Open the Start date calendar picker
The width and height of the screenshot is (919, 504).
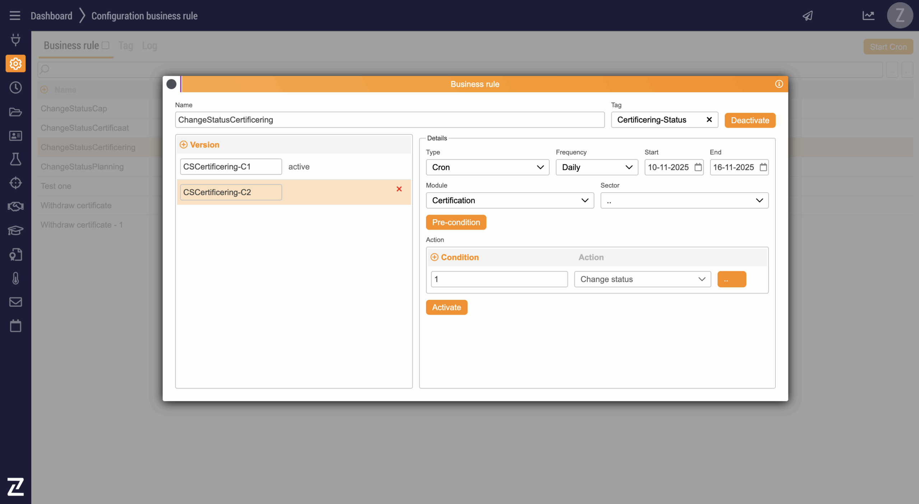698,167
